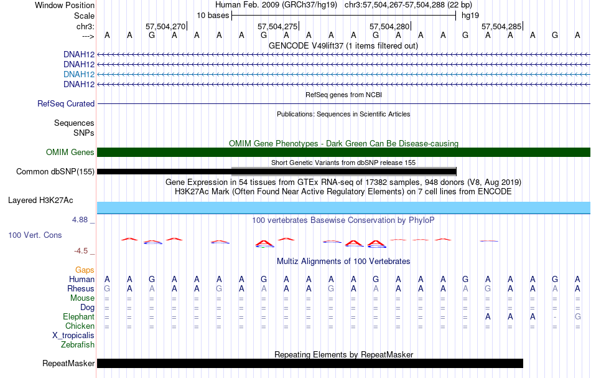Select the chr3: ruler label
This screenshot has width=591, height=378.
click(x=85, y=26)
